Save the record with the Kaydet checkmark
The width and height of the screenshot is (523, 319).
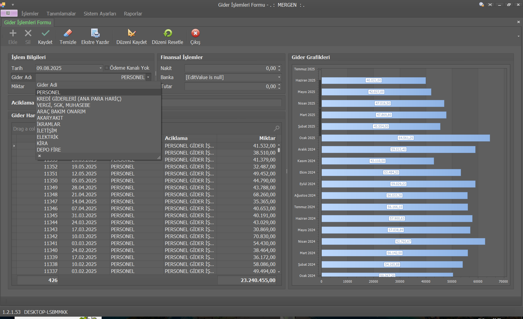coord(45,33)
